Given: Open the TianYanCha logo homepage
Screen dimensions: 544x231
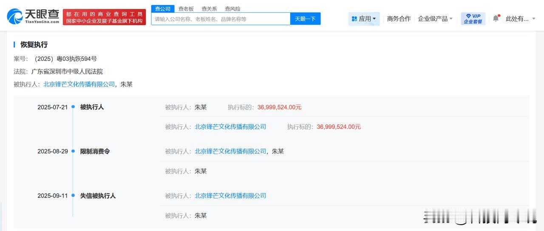Looking at the screenshot, I should pyautogui.click(x=33, y=16).
